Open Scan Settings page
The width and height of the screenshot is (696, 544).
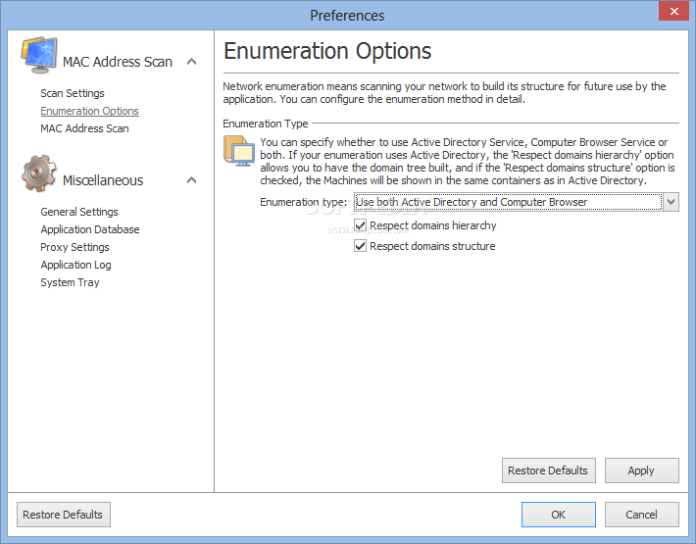(x=73, y=93)
